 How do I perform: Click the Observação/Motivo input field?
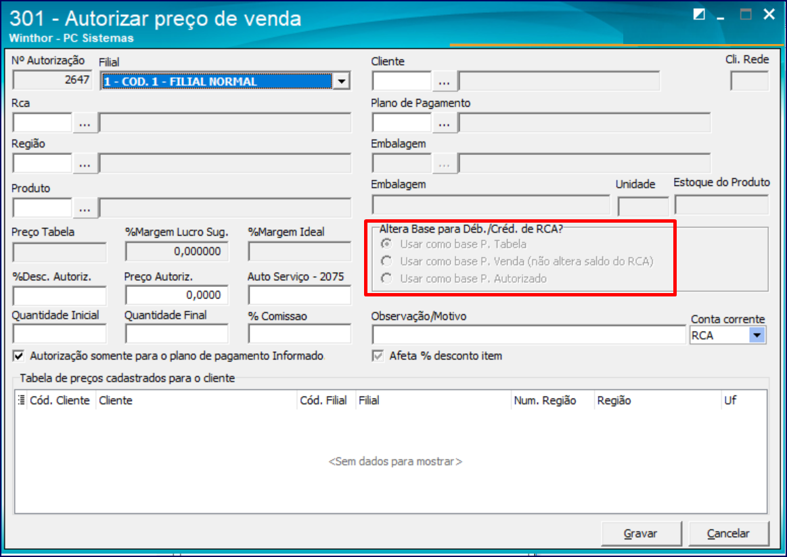click(x=529, y=335)
